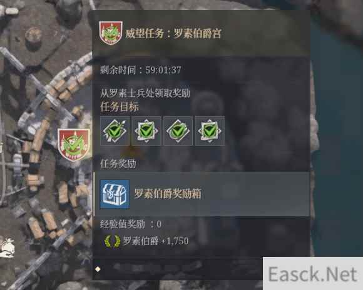Click the 经验值奖励：0 line
The image size is (363, 290).
tap(131, 224)
